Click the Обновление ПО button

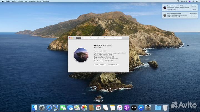113,65
